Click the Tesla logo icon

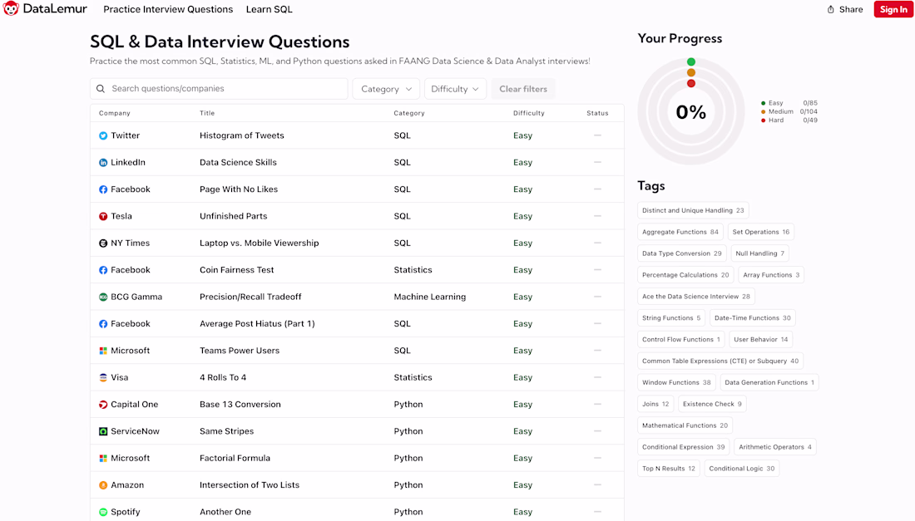[x=103, y=216]
